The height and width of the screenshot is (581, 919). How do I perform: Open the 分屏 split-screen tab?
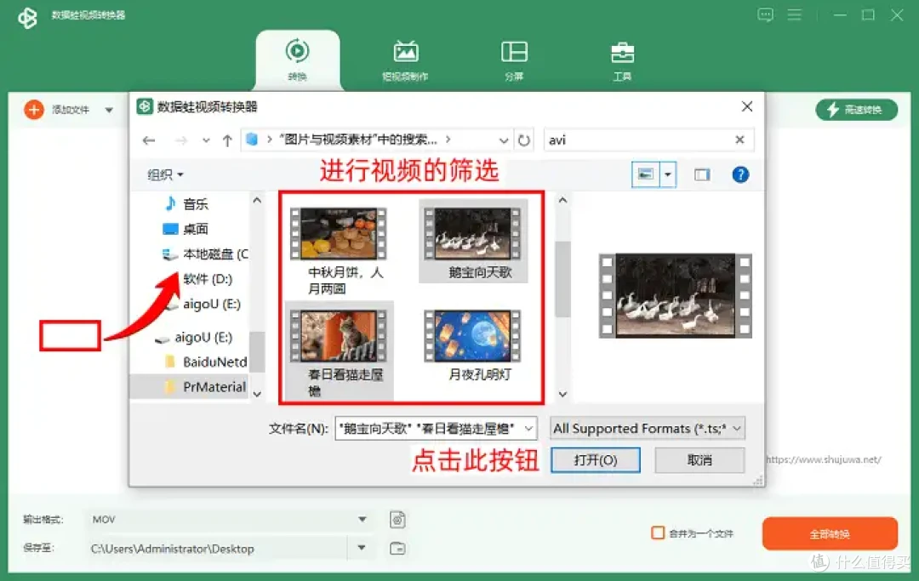pos(514,60)
